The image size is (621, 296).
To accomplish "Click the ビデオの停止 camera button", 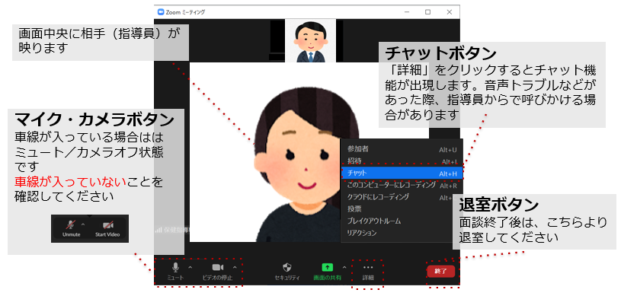I will coord(217,272).
